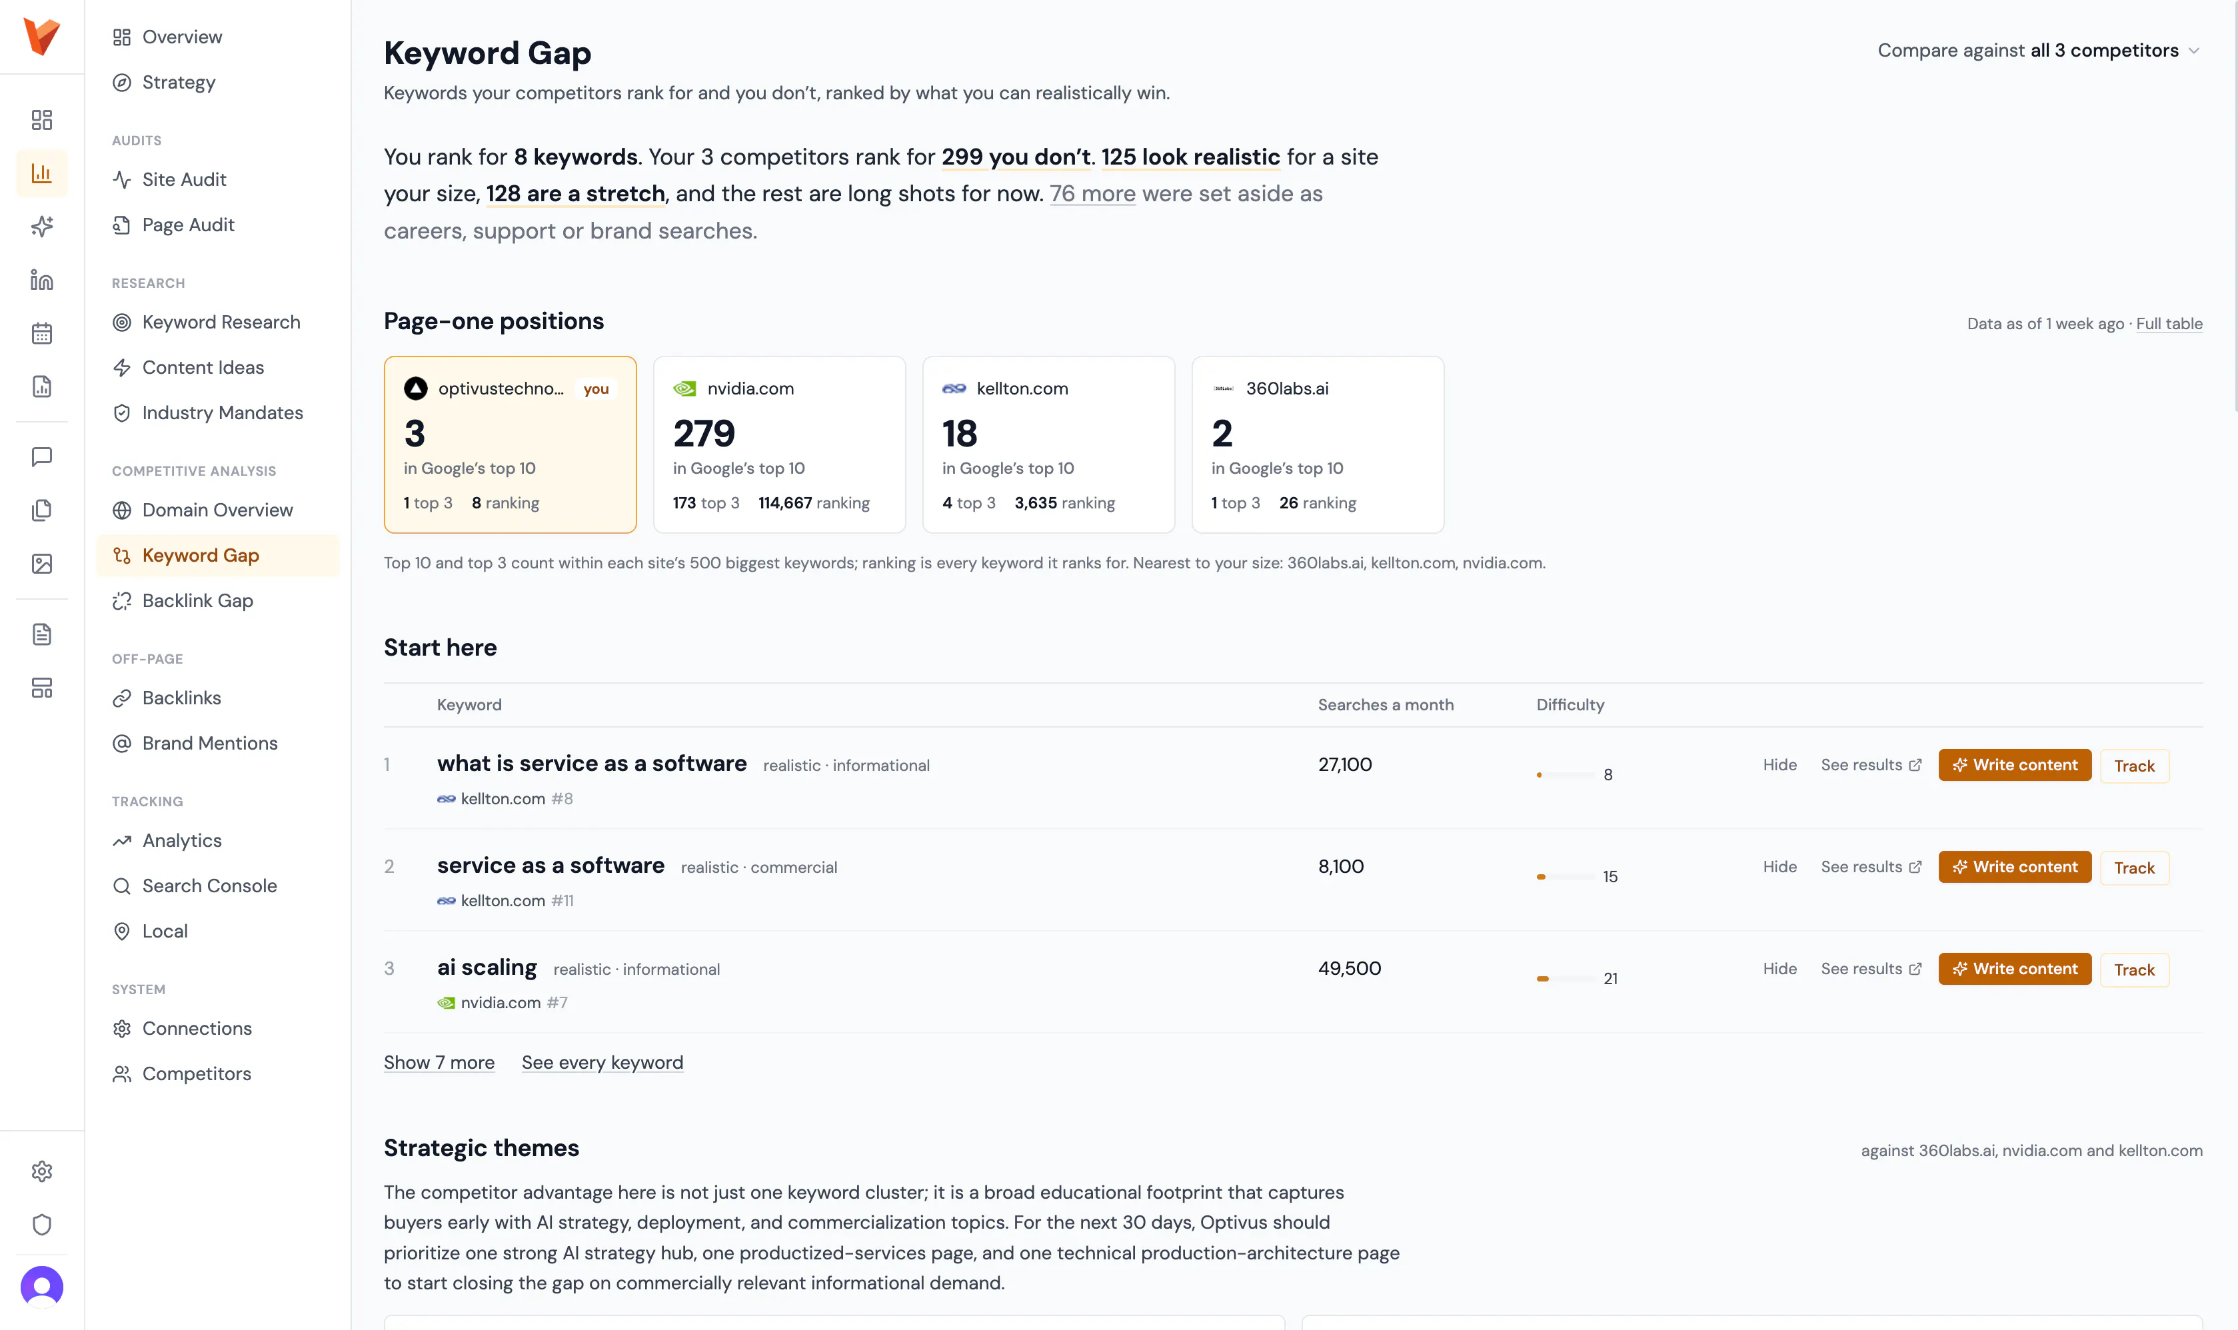This screenshot has height=1330, width=2238.
Task: Open the chat bubble icon in the rail
Action: (x=42, y=457)
